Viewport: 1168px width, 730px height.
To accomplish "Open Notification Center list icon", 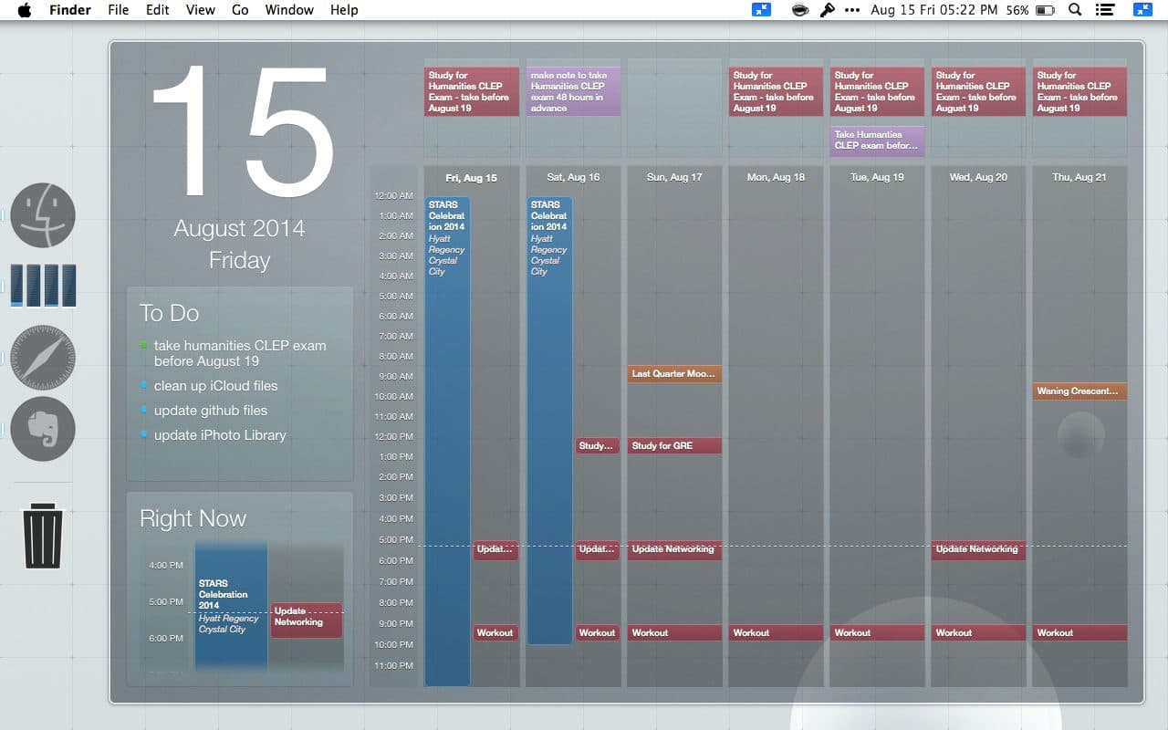I will click(1105, 10).
